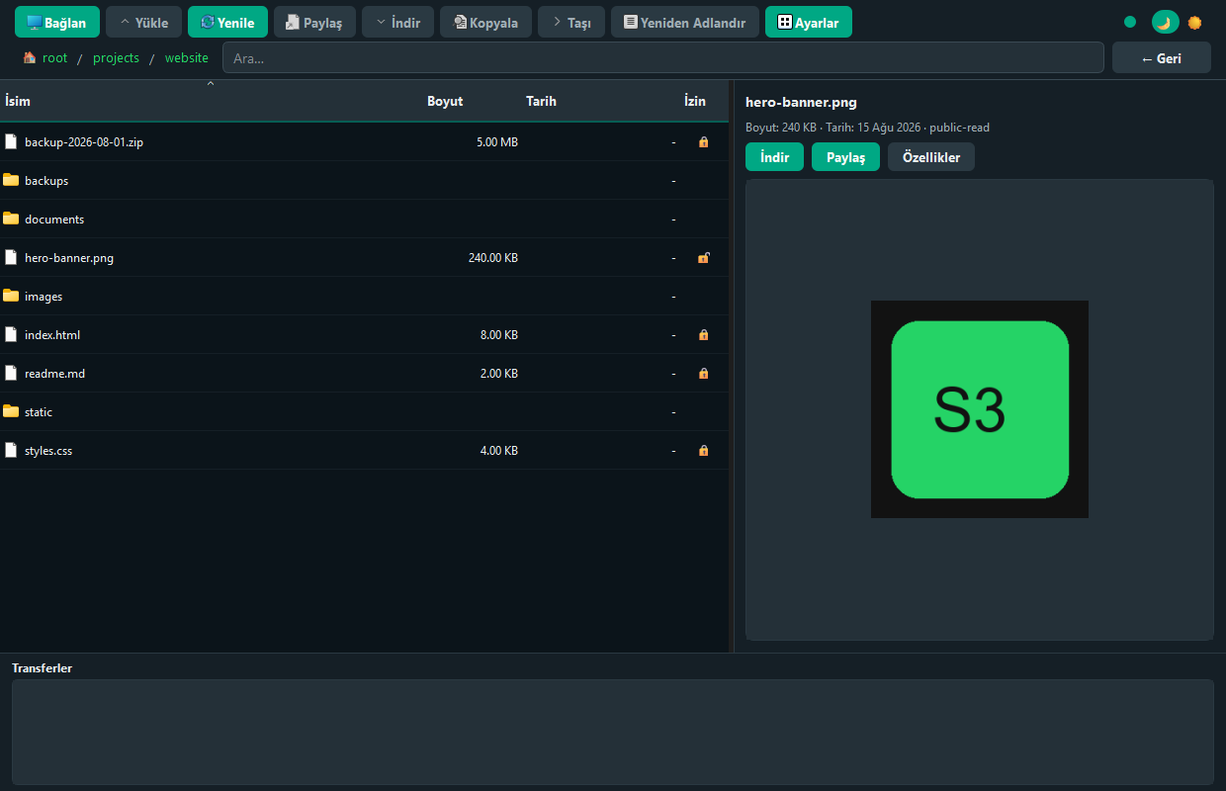Click lock icon on index.html row
This screenshot has width=1226, height=791.
coord(704,335)
